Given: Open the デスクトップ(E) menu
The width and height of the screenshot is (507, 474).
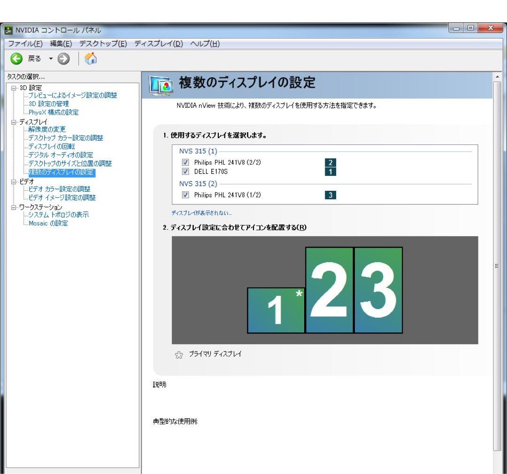Looking at the screenshot, I should pyautogui.click(x=103, y=44).
